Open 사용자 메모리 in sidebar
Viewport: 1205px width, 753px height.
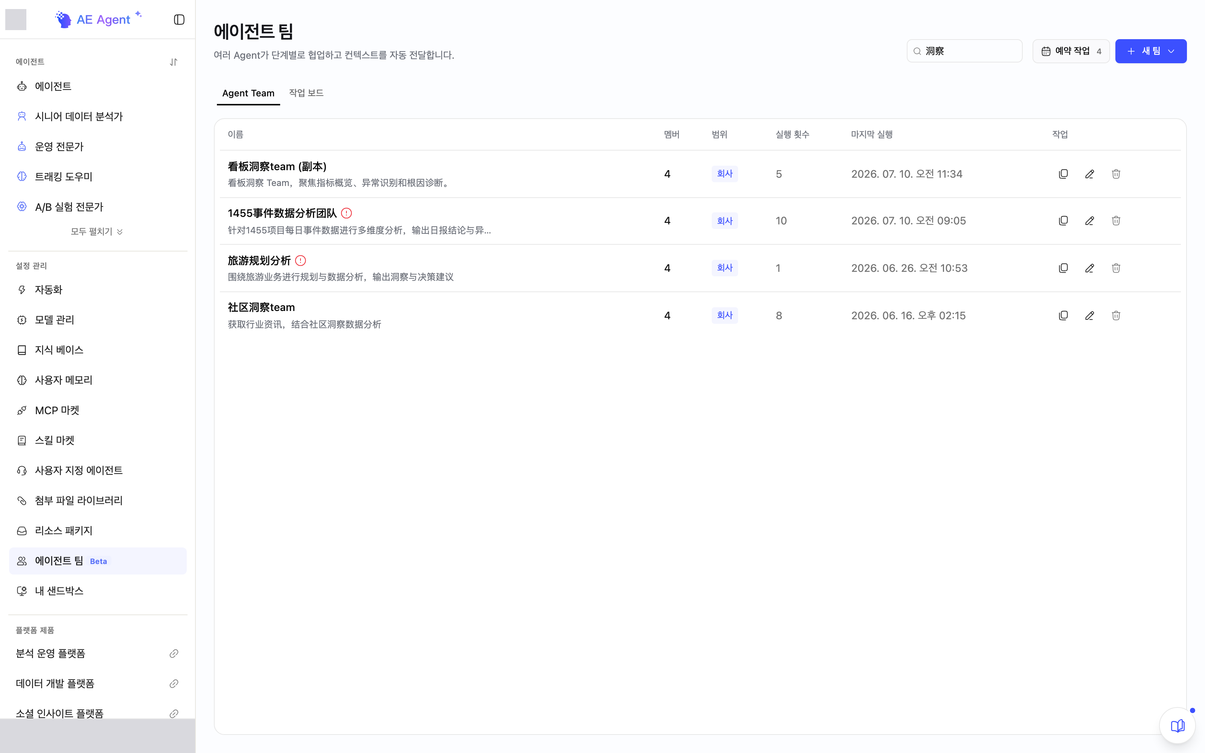[98, 380]
